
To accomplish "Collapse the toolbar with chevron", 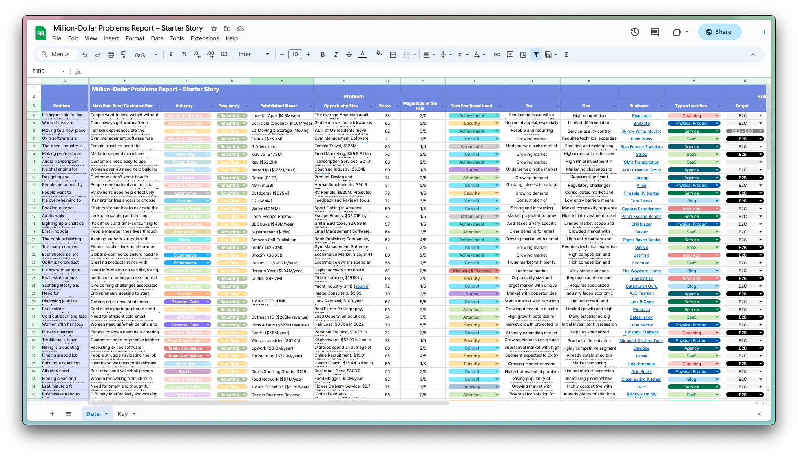I will pos(753,55).
